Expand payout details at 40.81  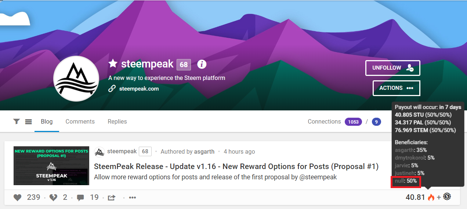point(415,197)
